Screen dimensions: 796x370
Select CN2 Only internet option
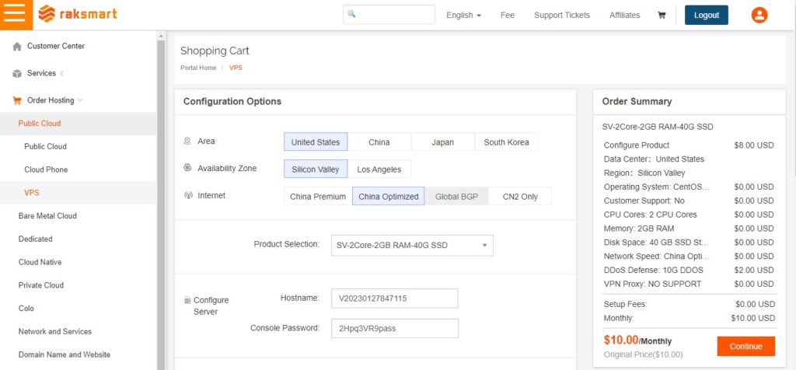520,197
